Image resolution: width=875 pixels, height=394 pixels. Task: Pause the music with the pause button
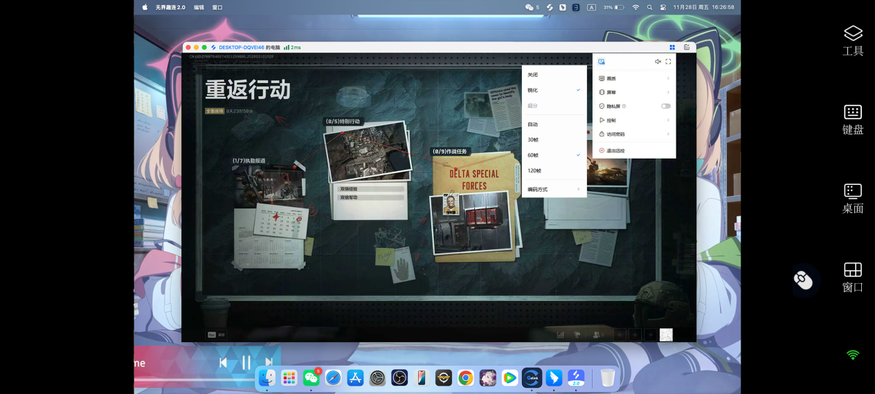coord(246,362)
